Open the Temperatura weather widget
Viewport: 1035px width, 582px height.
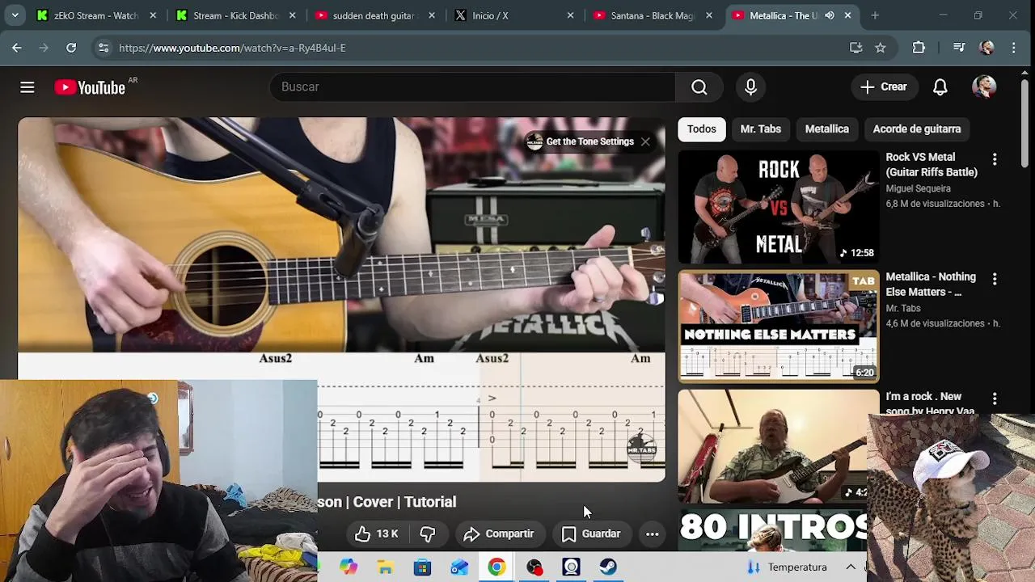click(788, 567)
